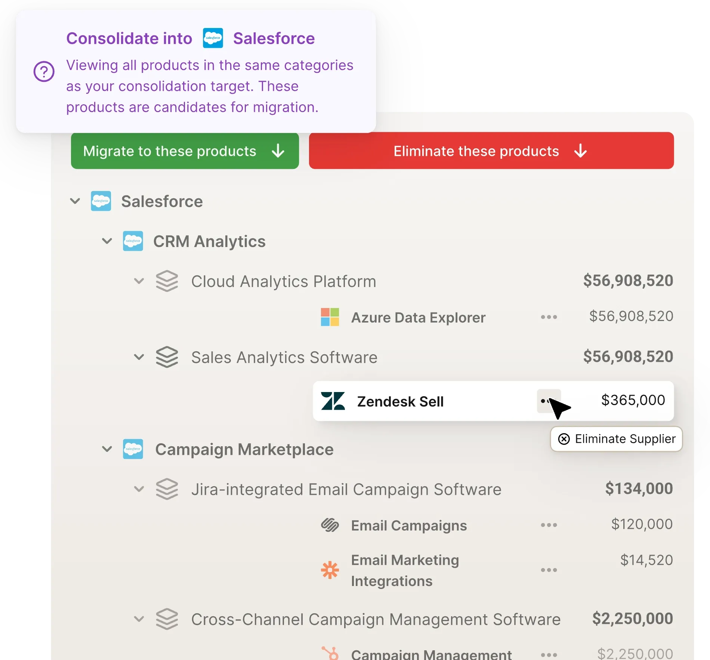Click the Campaign Marketplace Salesforce icon
The width and height of the screenshot is (710, 660).
[x=133, y=449]
